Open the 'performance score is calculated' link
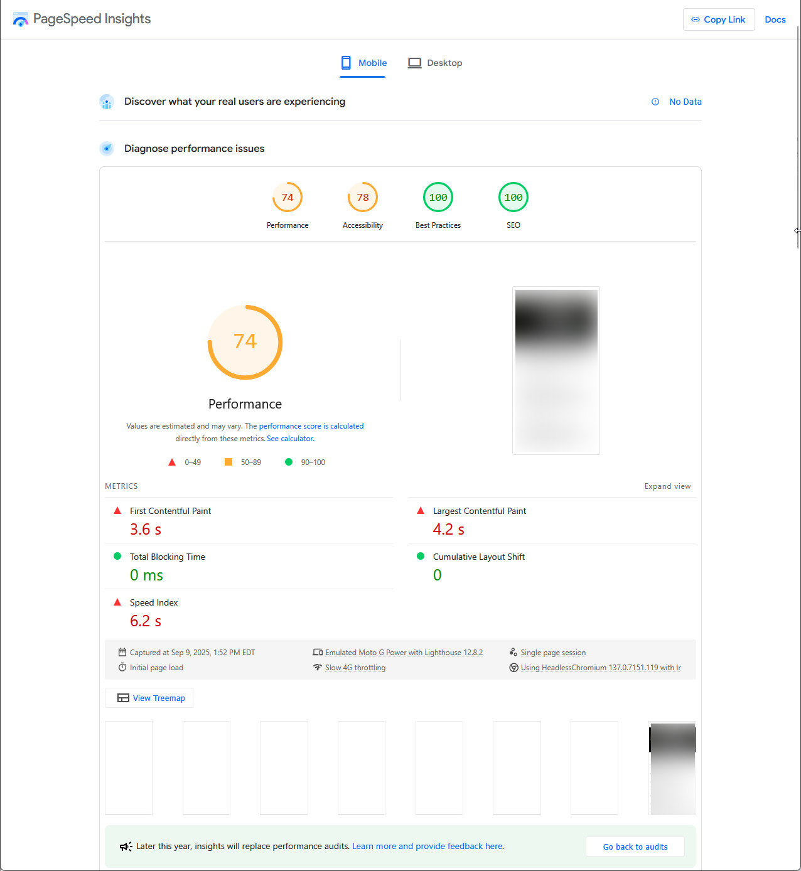The height and width of the screenshot is (871, 801). (311, 426)
